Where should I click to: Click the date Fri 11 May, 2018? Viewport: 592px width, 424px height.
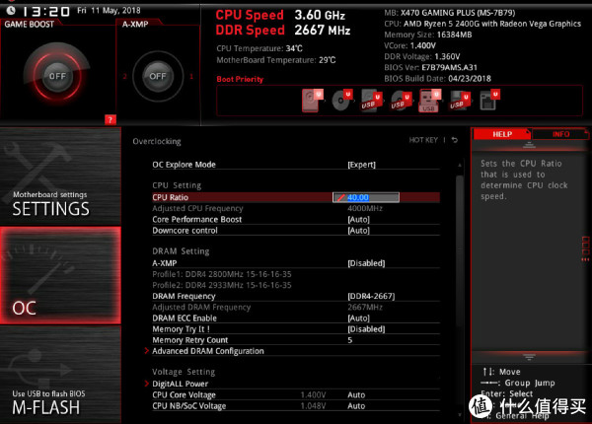pyautogui.click(x=109, y=11)
